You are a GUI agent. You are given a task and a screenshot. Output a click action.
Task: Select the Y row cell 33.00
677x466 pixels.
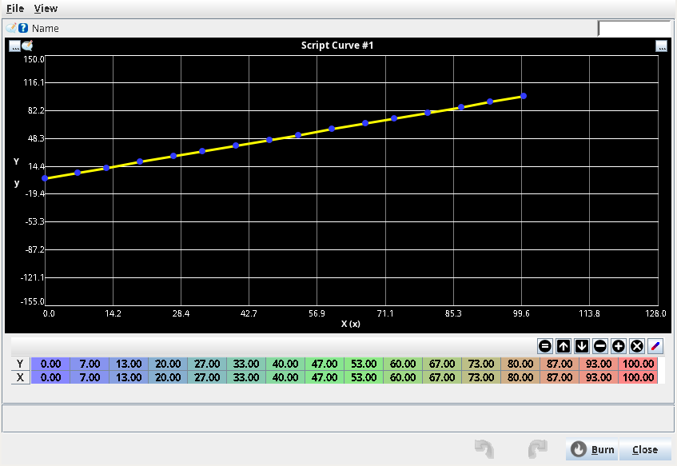246,364
